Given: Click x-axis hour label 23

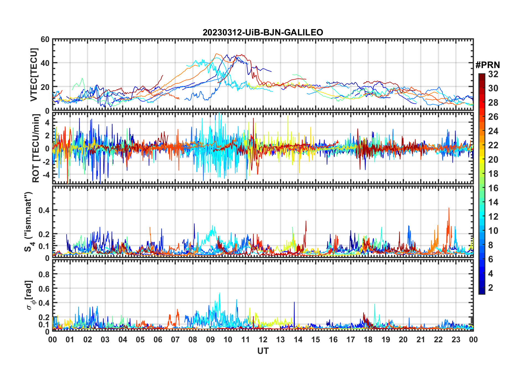Looking at the screenshot, I should 456,340.
